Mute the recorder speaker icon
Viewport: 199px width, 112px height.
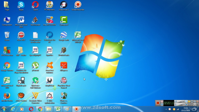tap(175, 101)
